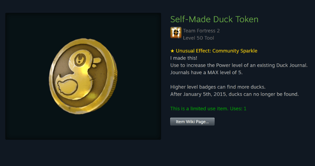Click the duck's eye on the coin

point(80,59)
